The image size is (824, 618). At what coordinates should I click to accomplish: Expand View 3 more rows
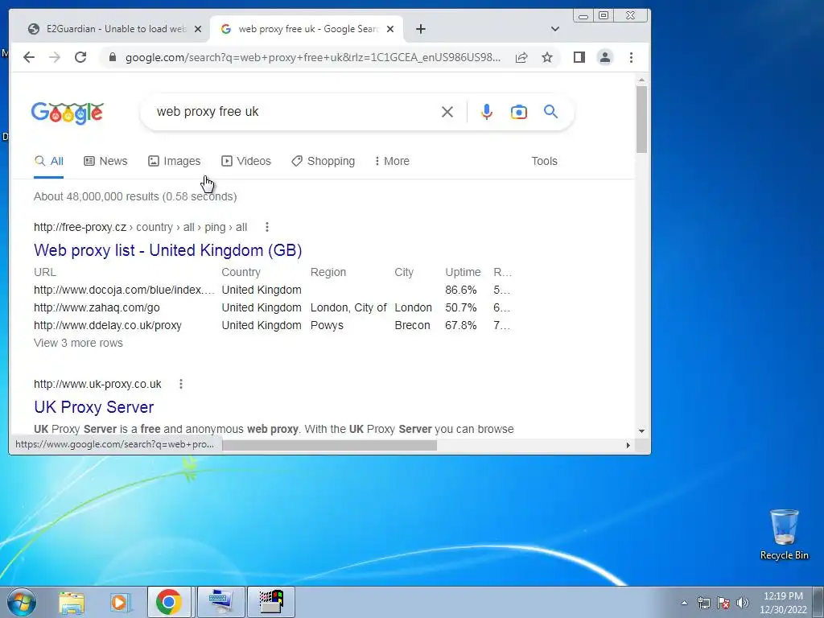(78, 343)
